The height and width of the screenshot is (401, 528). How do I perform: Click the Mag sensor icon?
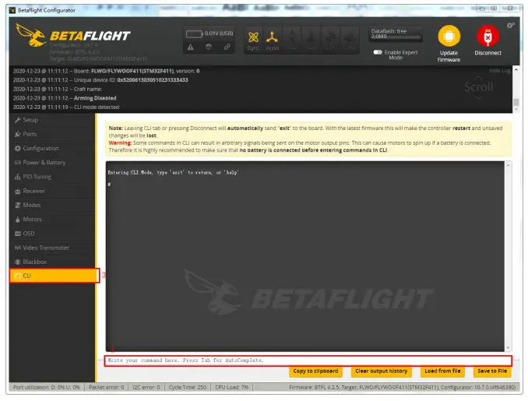[292, 37]
